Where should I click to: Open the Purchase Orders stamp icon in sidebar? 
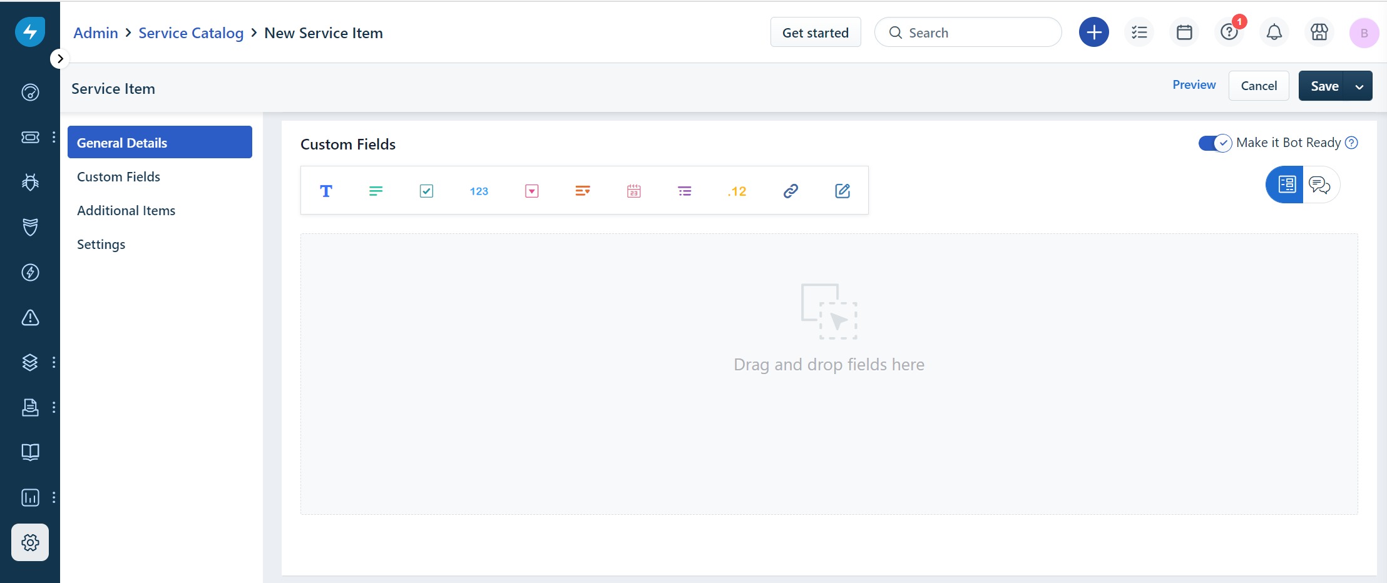[x=30, y=407]
